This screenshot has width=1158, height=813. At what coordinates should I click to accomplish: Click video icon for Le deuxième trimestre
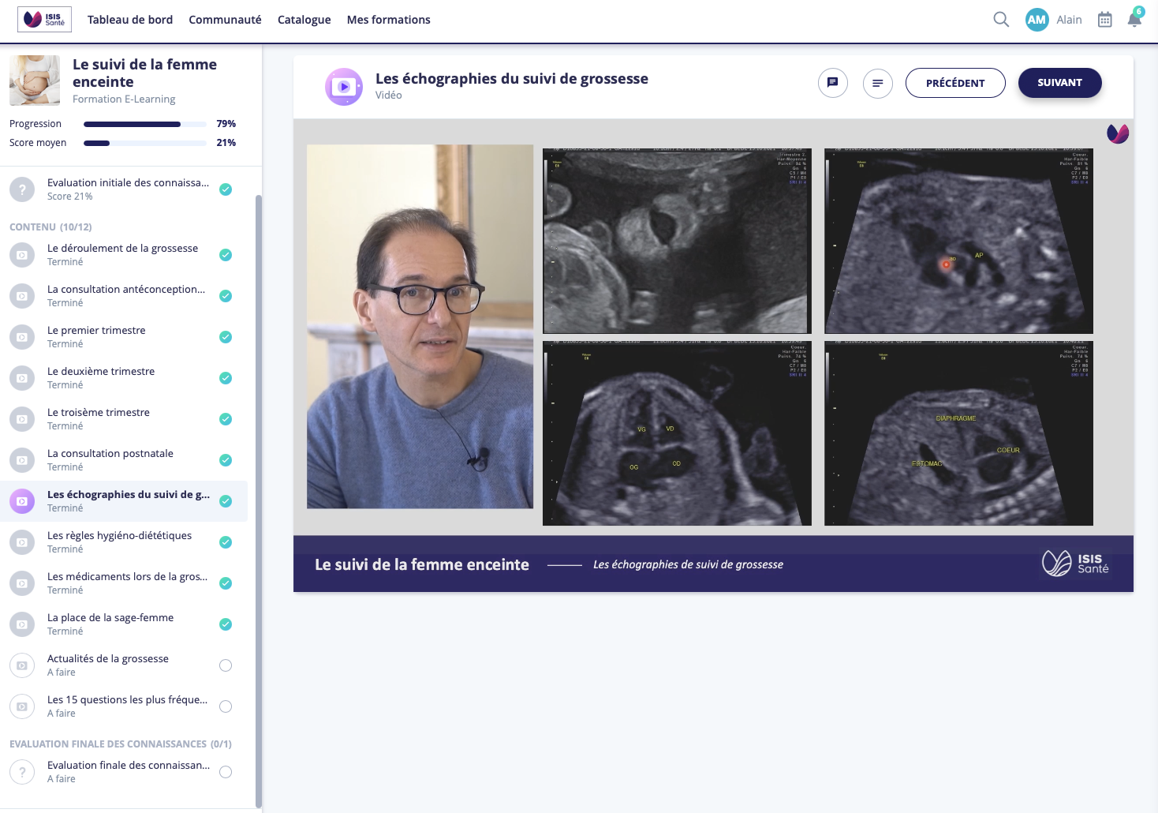click(x=22, y=378)
